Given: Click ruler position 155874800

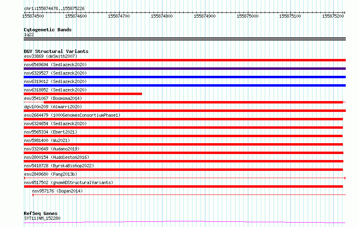Looking at the screenshot, I should (x=162, y=16).
